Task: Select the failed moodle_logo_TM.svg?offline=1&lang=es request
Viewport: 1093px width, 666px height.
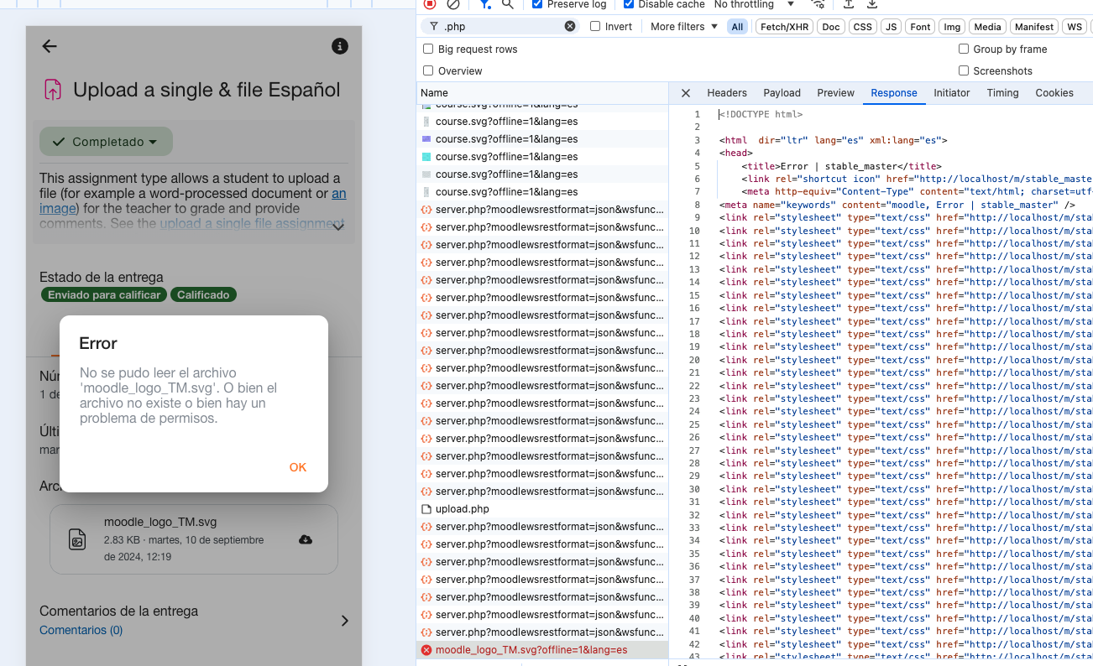Action: click(x=543, y=650)
